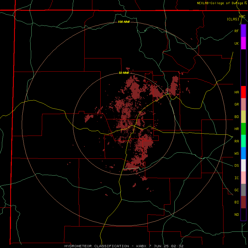The width and height of the screenshot is (248, 248).
Task: Click the ND legend label
Action: click(236, 215)
